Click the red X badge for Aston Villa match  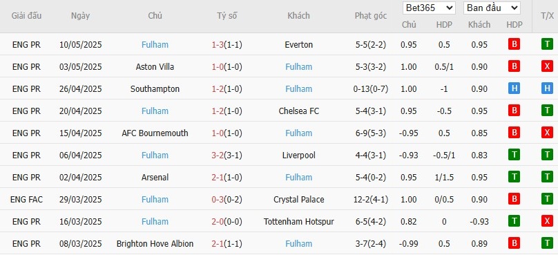[547, 66]
